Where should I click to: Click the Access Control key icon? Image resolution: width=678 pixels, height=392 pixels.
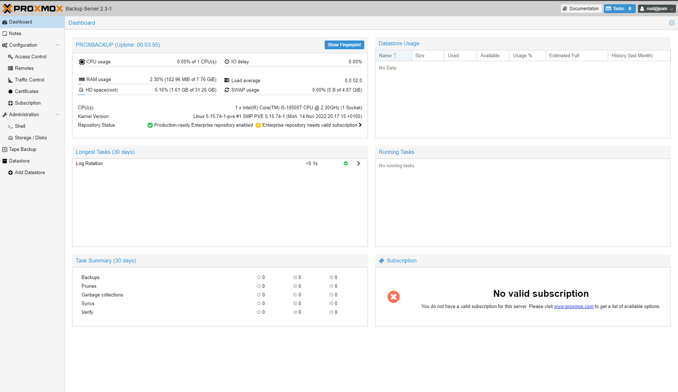[x=11, y=57]
